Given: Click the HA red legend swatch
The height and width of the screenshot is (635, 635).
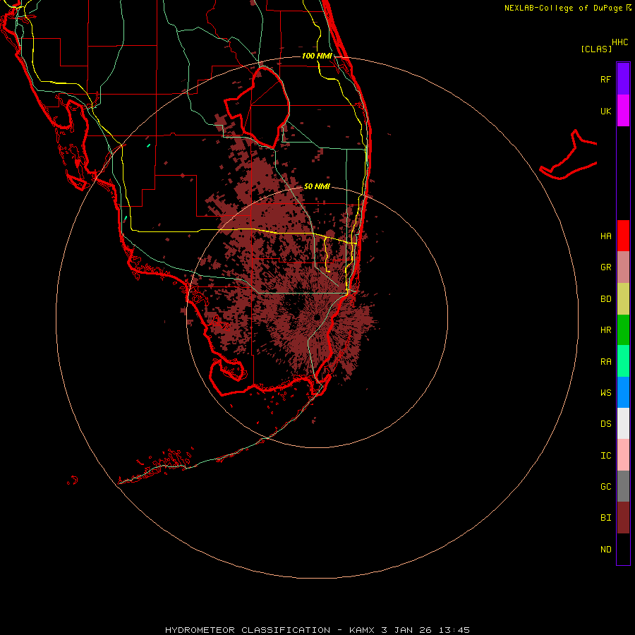Looking at the screenshot, I should pos(623,236).
